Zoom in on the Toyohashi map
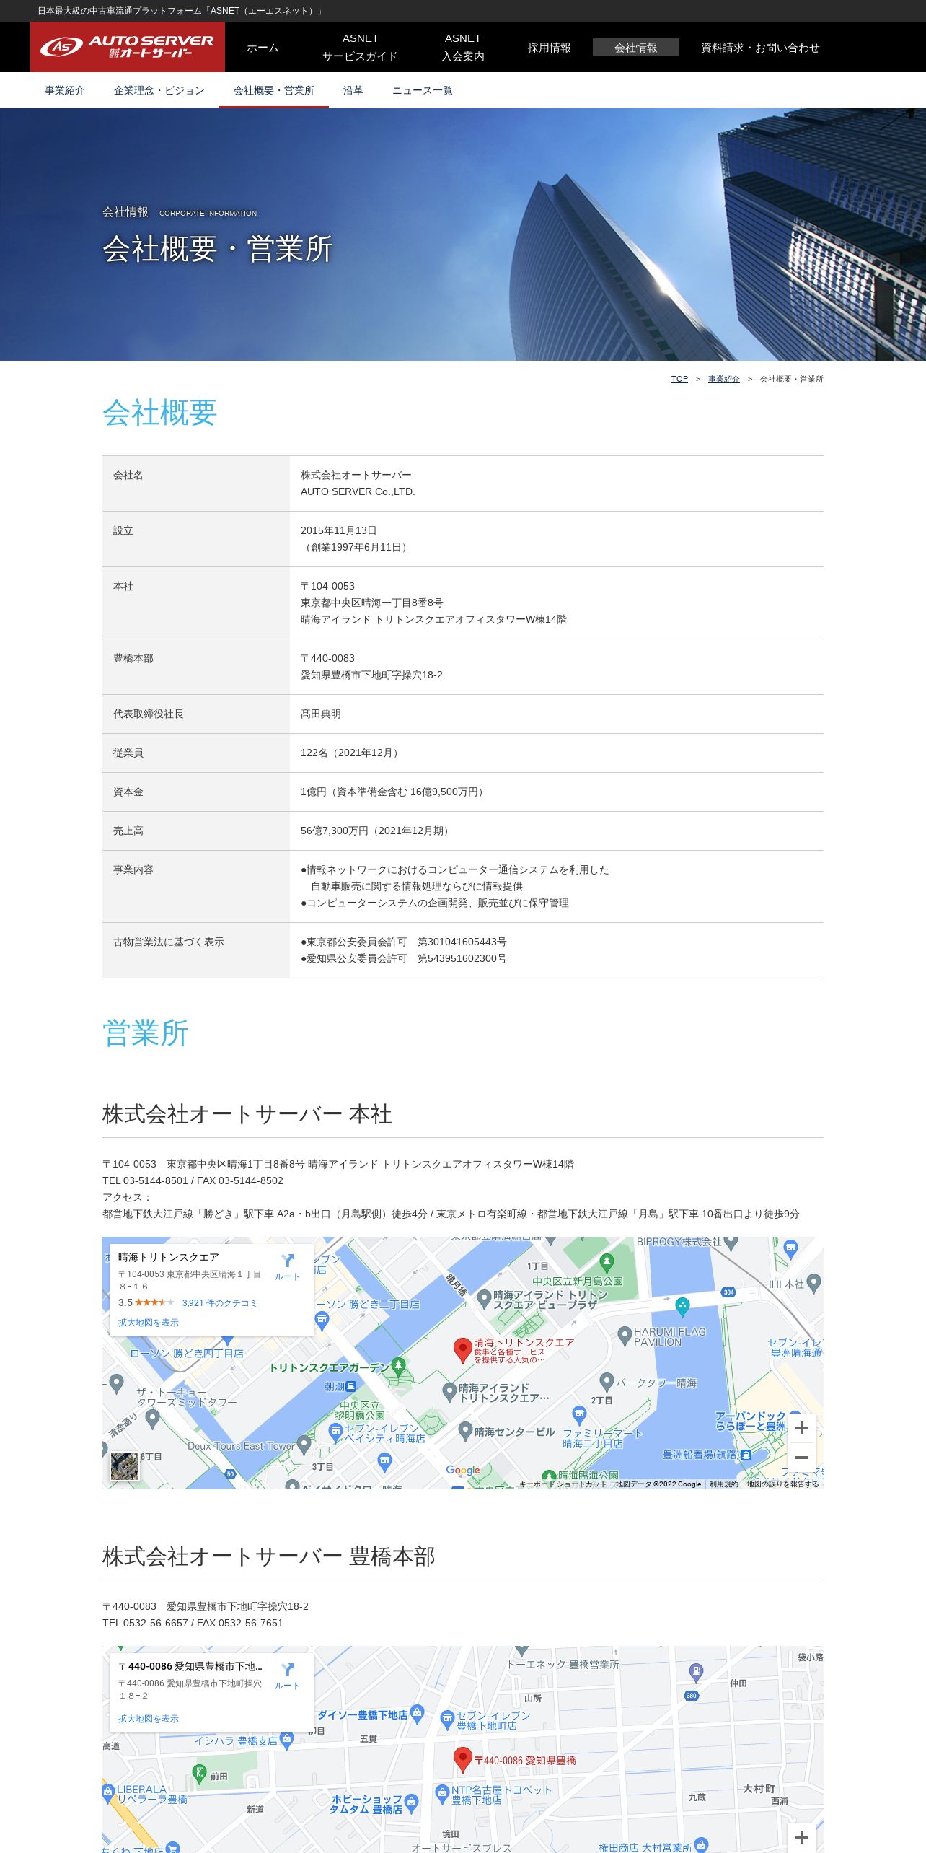Viewport: 926px width, 1853px height. [x=801, y=1837]
